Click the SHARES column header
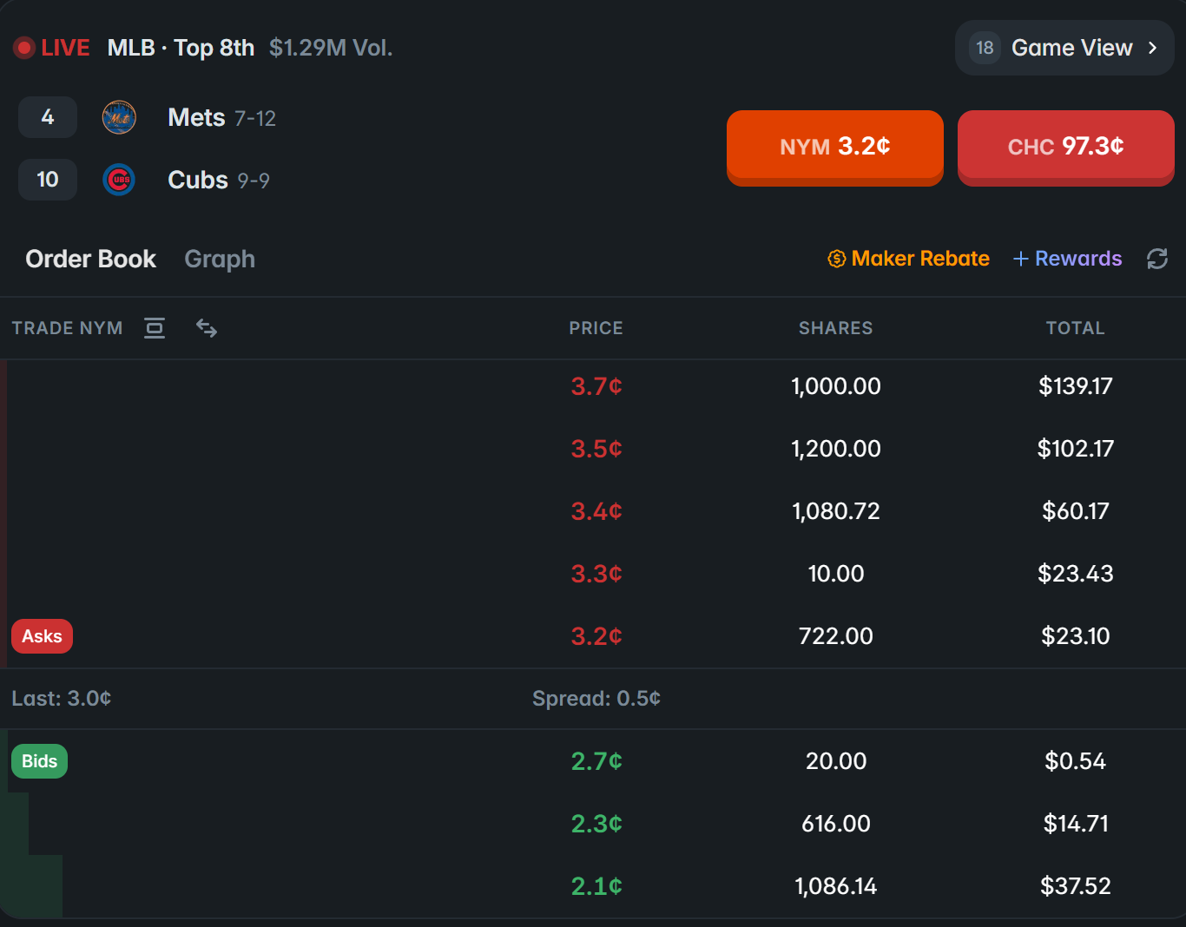This screenshot has width=1186, height=927. (836, 328)
